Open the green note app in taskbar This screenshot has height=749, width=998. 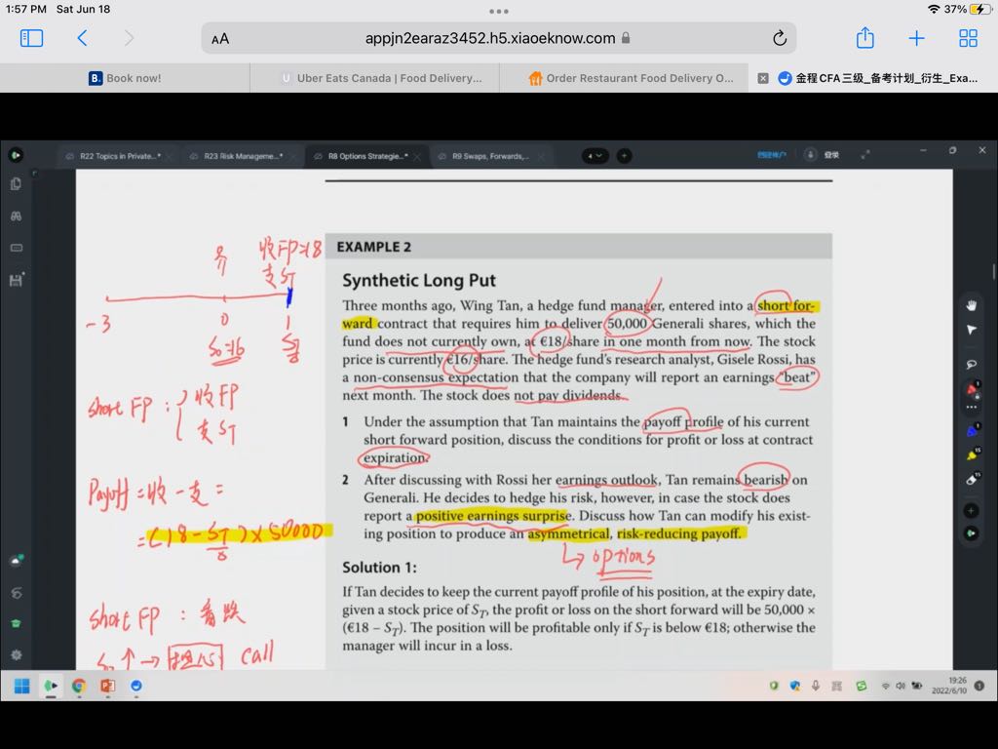coord(51,686)
